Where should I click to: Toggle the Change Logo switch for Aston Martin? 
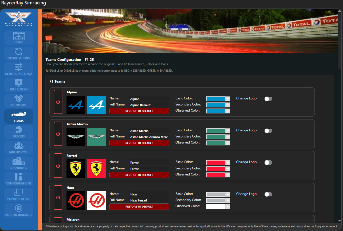tap(268, 131)
